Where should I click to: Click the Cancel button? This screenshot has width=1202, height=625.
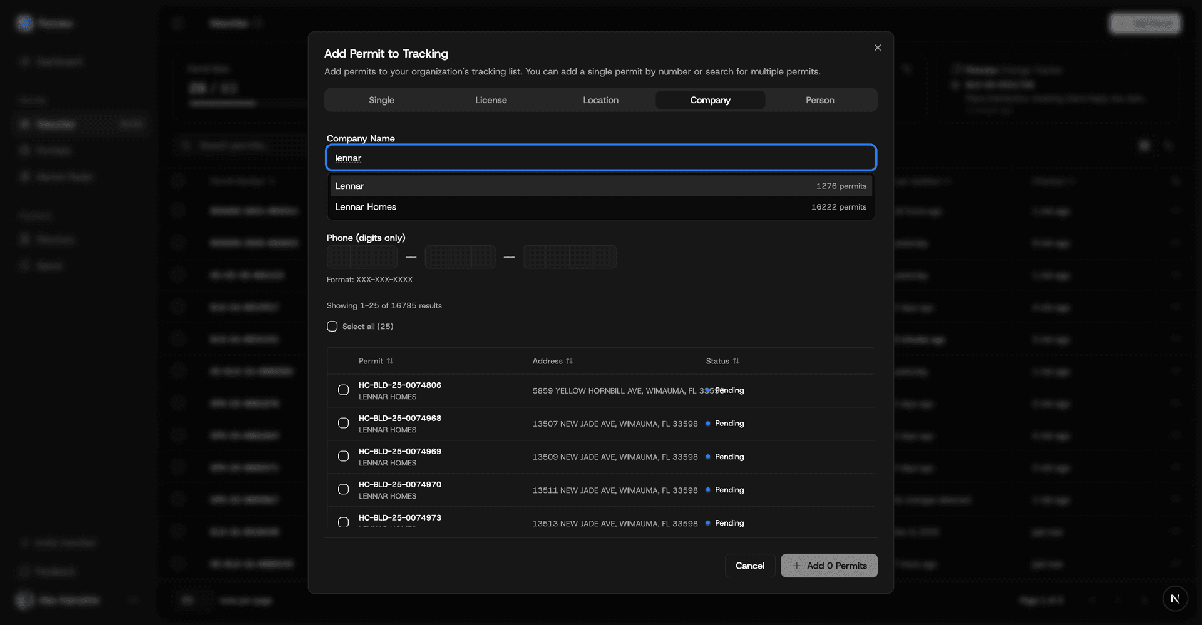pos(749,566)
